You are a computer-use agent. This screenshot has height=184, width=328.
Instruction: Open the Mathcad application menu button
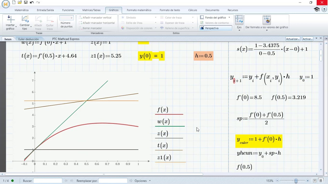point(6,4)
